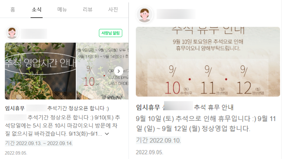Open the 추석 휴무 안내 banner image
Screen dimensions: 282x159
tap(208, 62)
